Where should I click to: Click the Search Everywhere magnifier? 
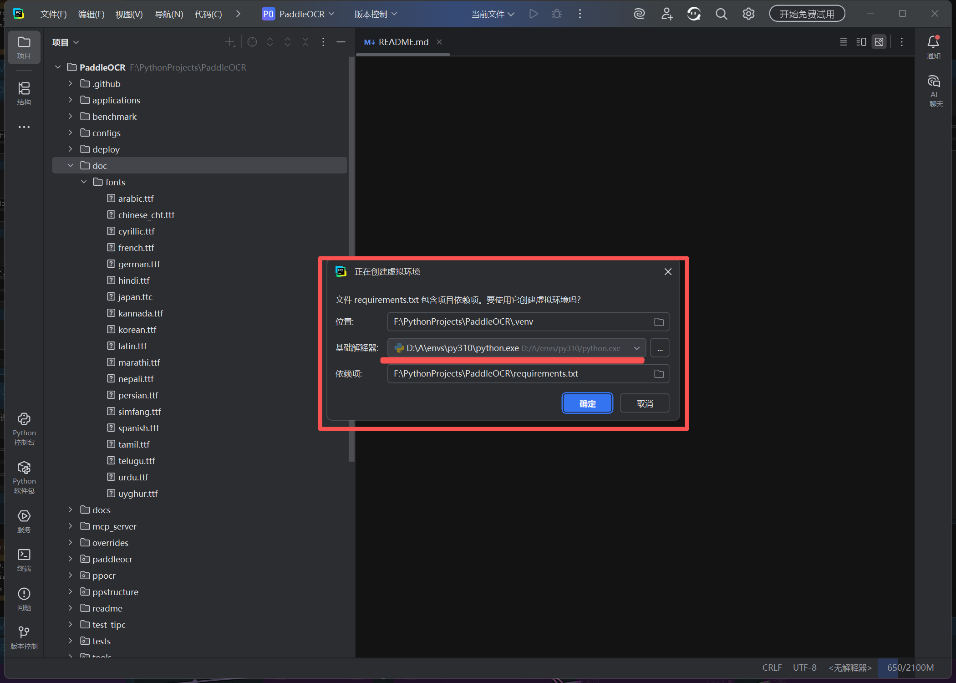click(x=721, y=14)
